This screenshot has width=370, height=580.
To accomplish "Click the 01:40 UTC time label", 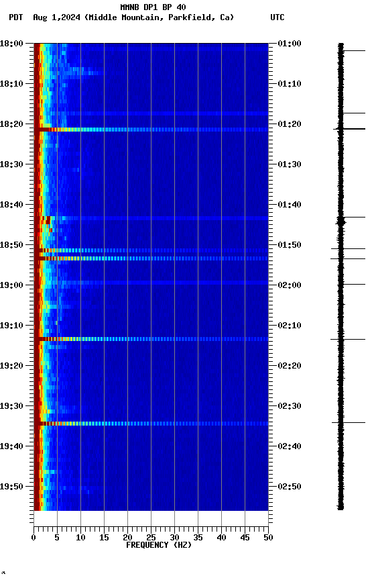I will 290,205.
